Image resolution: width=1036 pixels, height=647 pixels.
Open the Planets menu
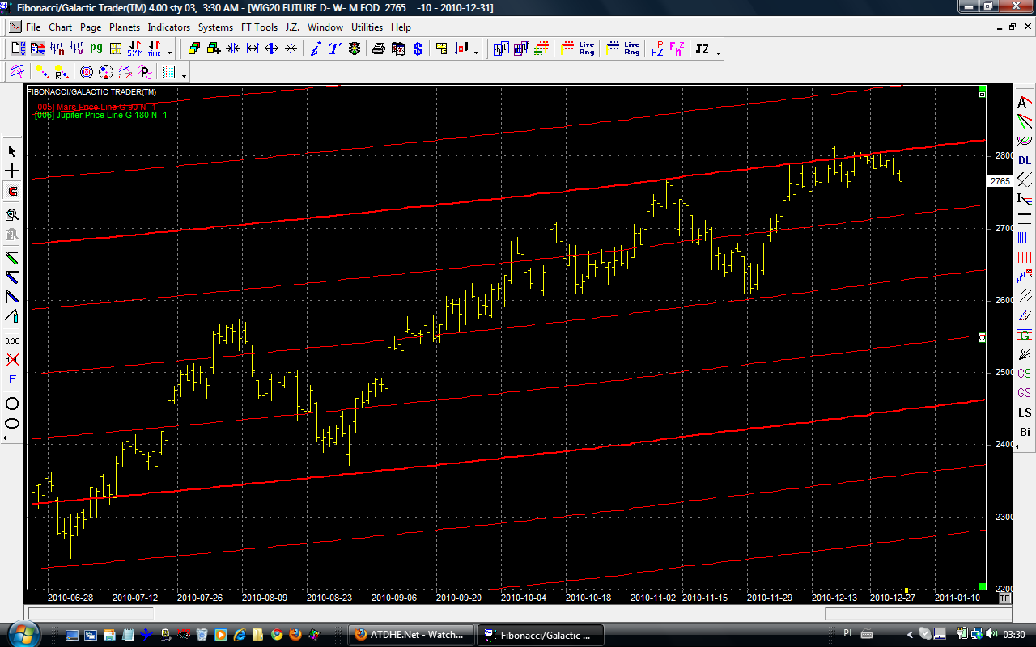tap(125, 27)
